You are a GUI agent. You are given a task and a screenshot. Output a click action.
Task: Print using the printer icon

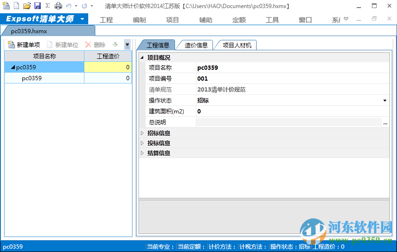(58, 6)
